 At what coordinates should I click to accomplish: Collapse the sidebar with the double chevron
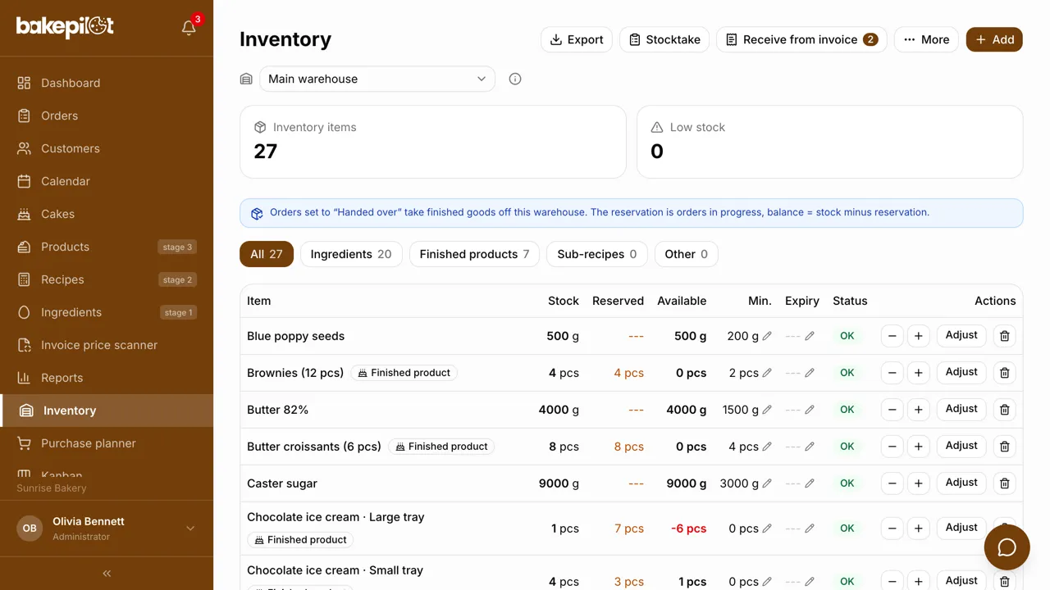tap(107, 574)
